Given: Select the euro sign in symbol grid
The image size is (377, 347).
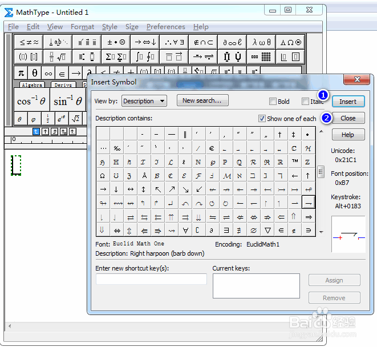Looking at the screenshot, I should [x=212, y=148].
